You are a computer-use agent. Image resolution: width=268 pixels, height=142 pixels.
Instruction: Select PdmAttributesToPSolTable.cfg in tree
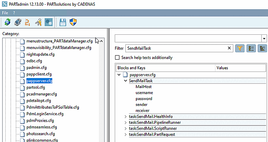tap(53, 107)
